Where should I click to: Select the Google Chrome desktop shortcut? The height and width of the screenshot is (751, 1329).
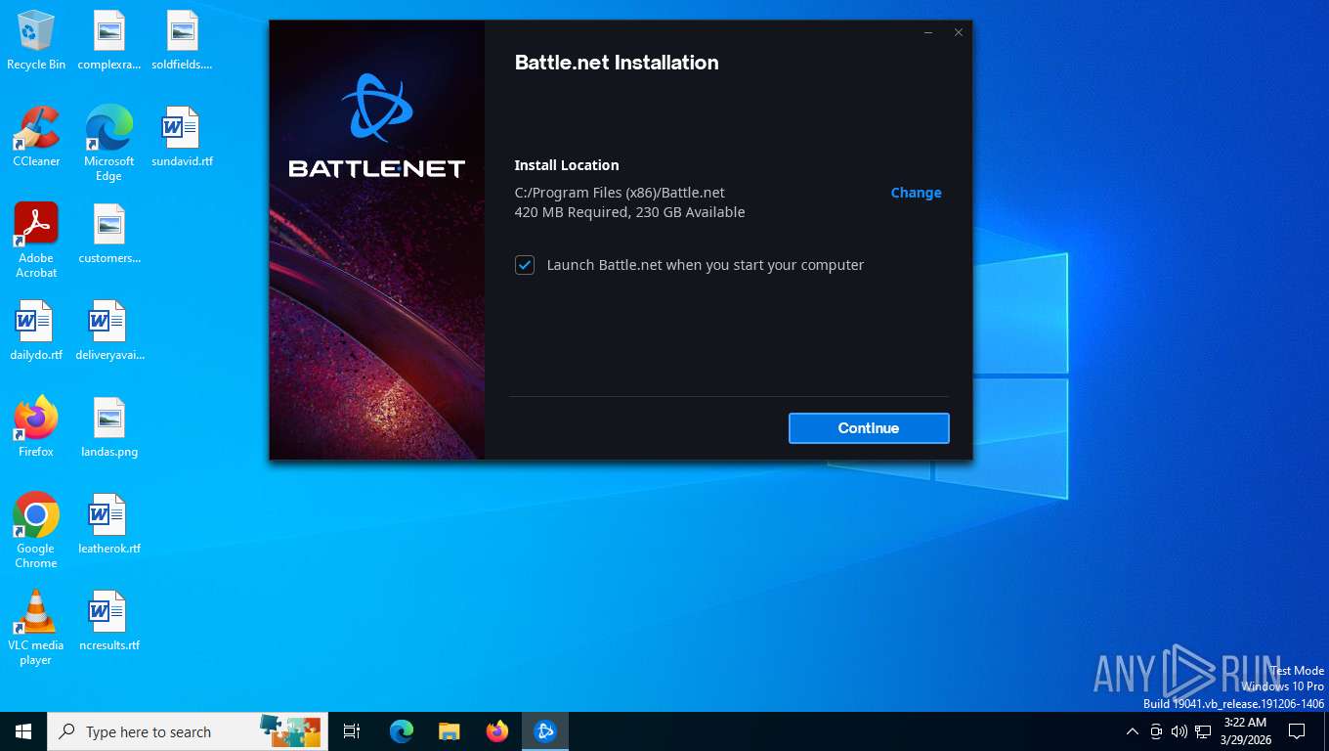(36, 530)
